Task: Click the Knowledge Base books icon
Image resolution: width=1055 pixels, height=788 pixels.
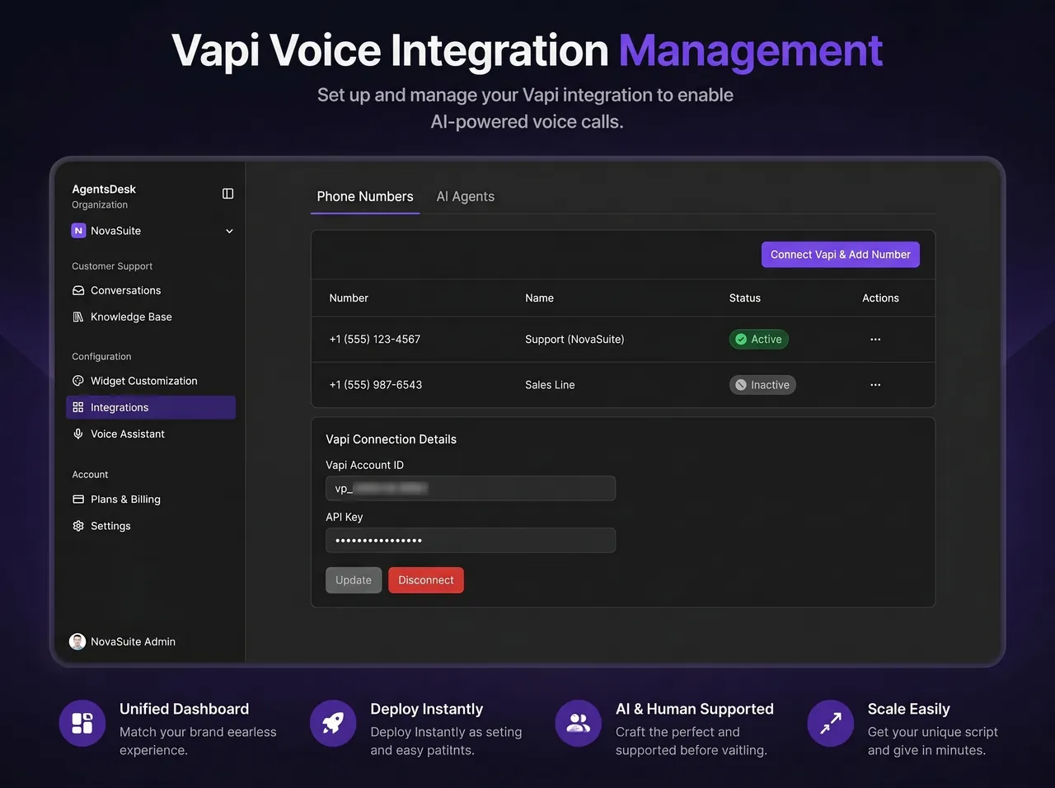Action: pos(78,317)
